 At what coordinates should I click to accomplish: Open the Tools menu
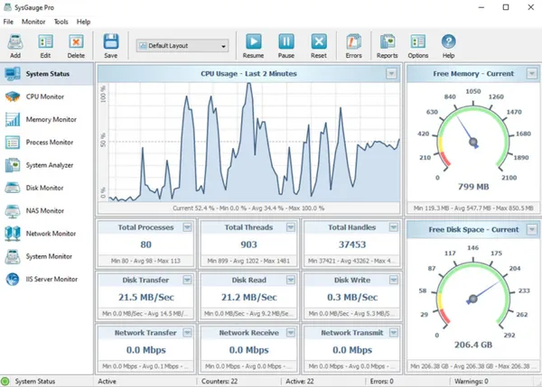click(x=61, y=22)
